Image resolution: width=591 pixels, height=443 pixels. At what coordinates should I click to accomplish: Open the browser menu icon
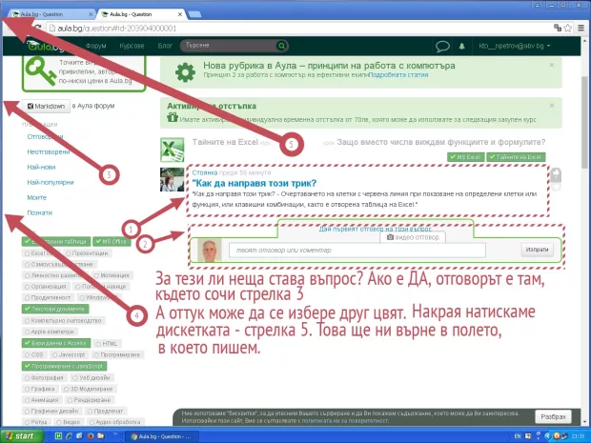point(581,28)
